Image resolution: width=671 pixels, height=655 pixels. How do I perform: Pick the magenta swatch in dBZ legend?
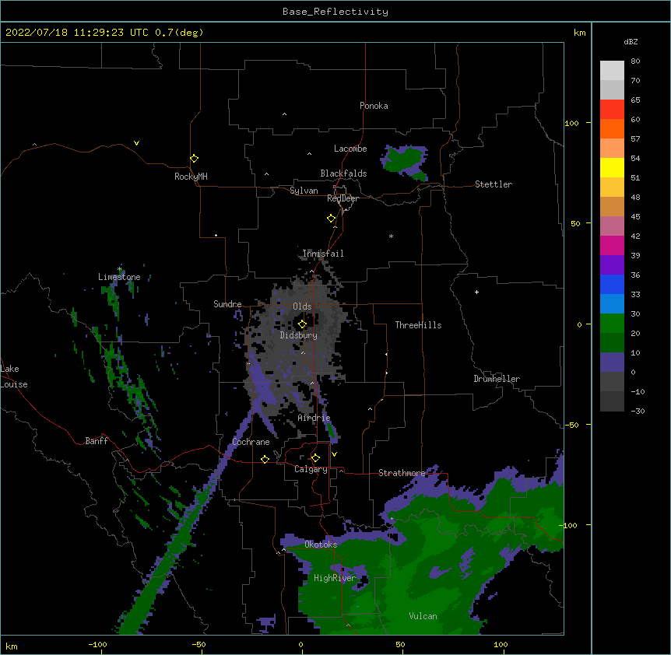coord(612,245)
